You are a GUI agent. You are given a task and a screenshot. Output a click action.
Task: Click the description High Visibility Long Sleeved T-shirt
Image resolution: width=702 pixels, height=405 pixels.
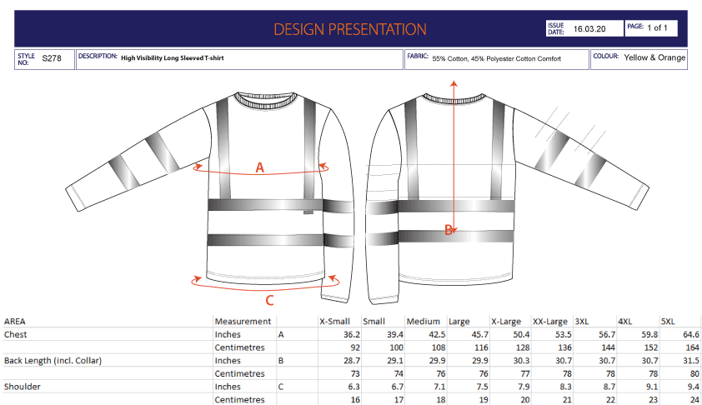(173, 57)
